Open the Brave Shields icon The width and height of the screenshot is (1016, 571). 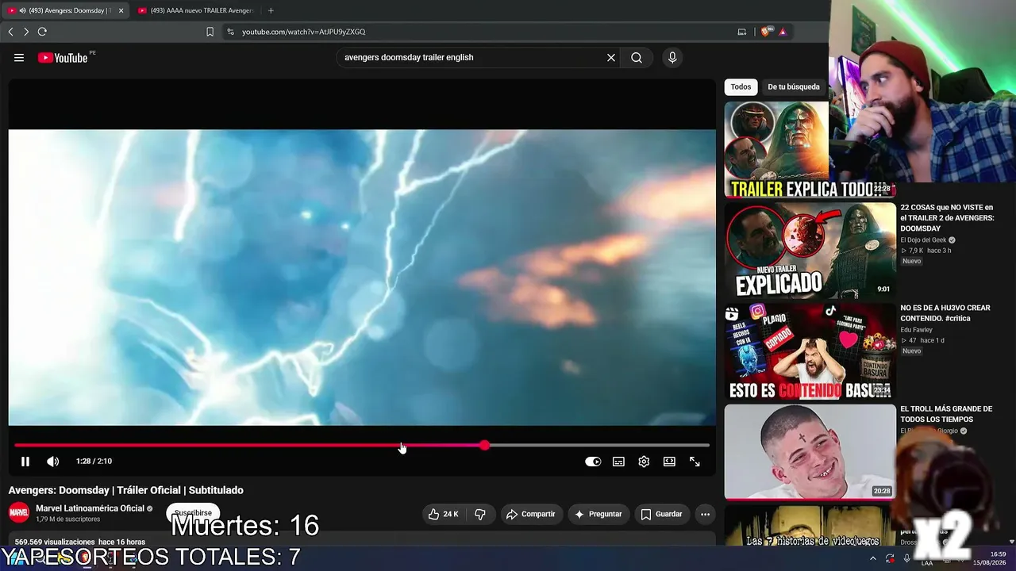coord(766,32)
